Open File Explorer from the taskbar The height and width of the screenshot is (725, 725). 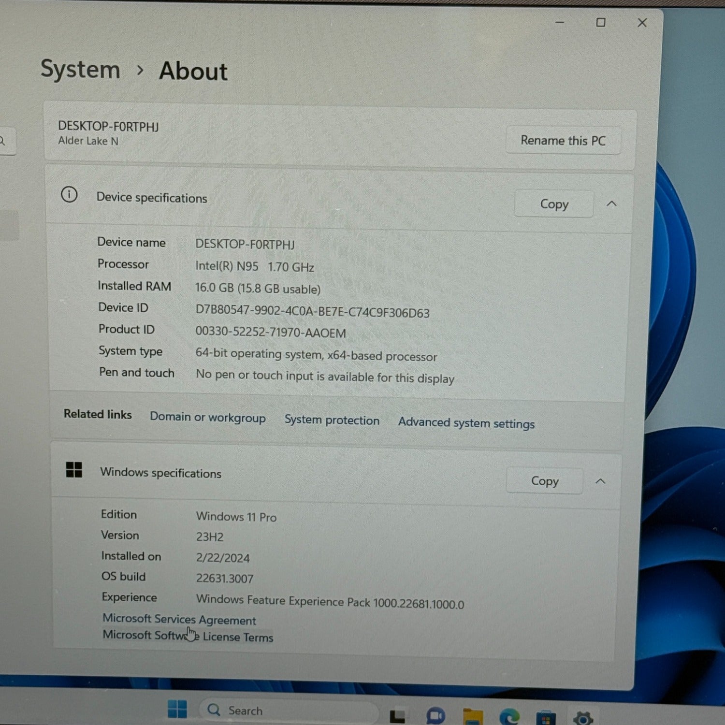(x=473, y=716)
